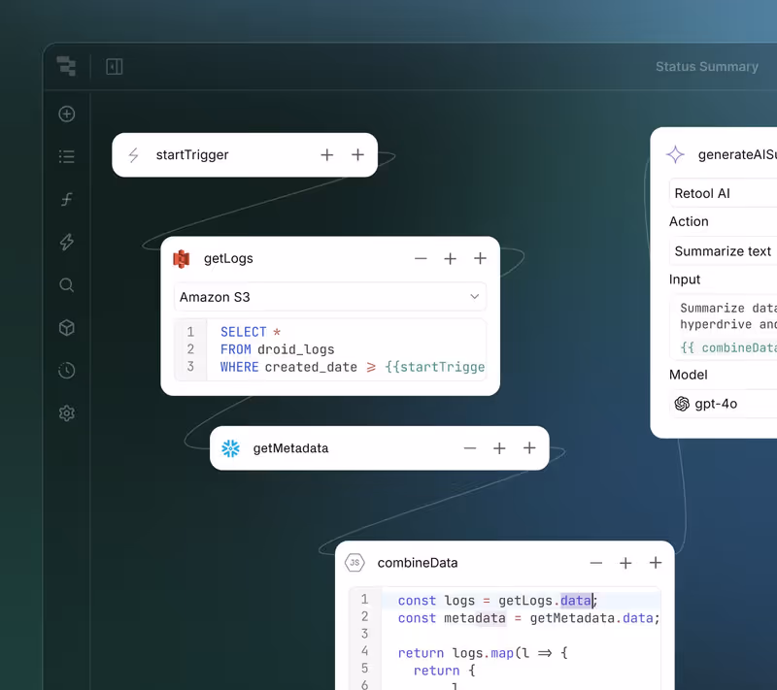
Task: Open the gpt-4o model dropdown
Action: pos(723,404)
